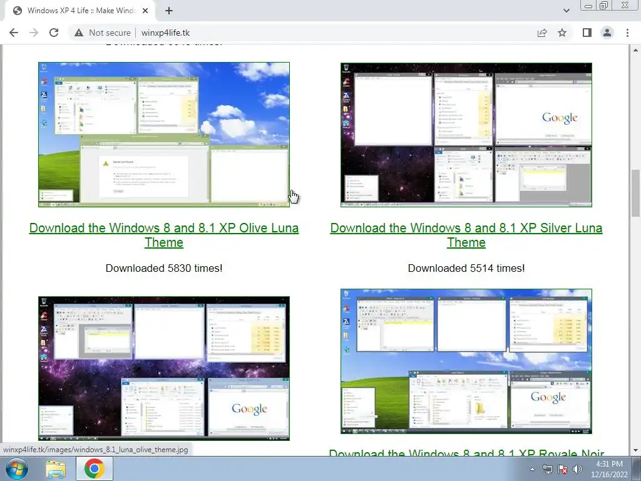Close the Windows XP 4 Life tab

click(145, 11)
